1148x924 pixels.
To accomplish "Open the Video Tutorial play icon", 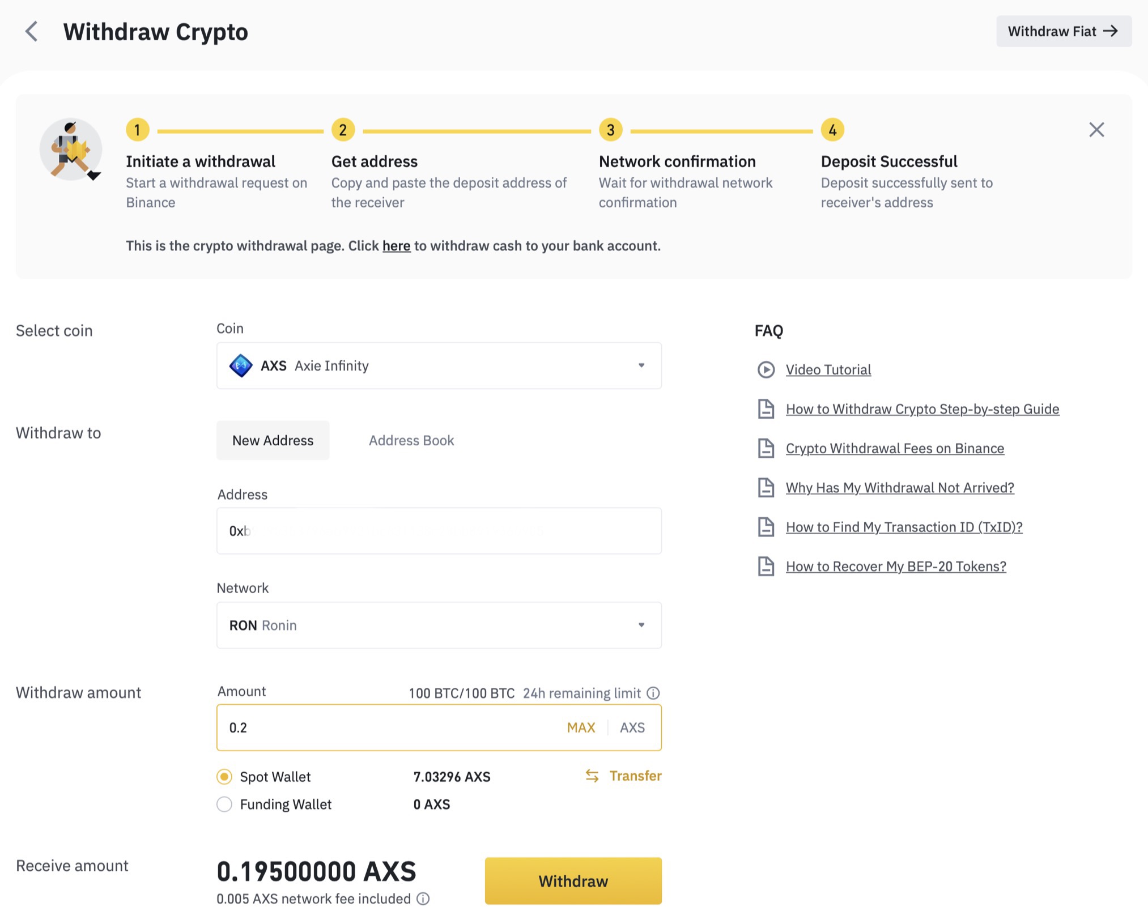I will [x=766, y=370].
